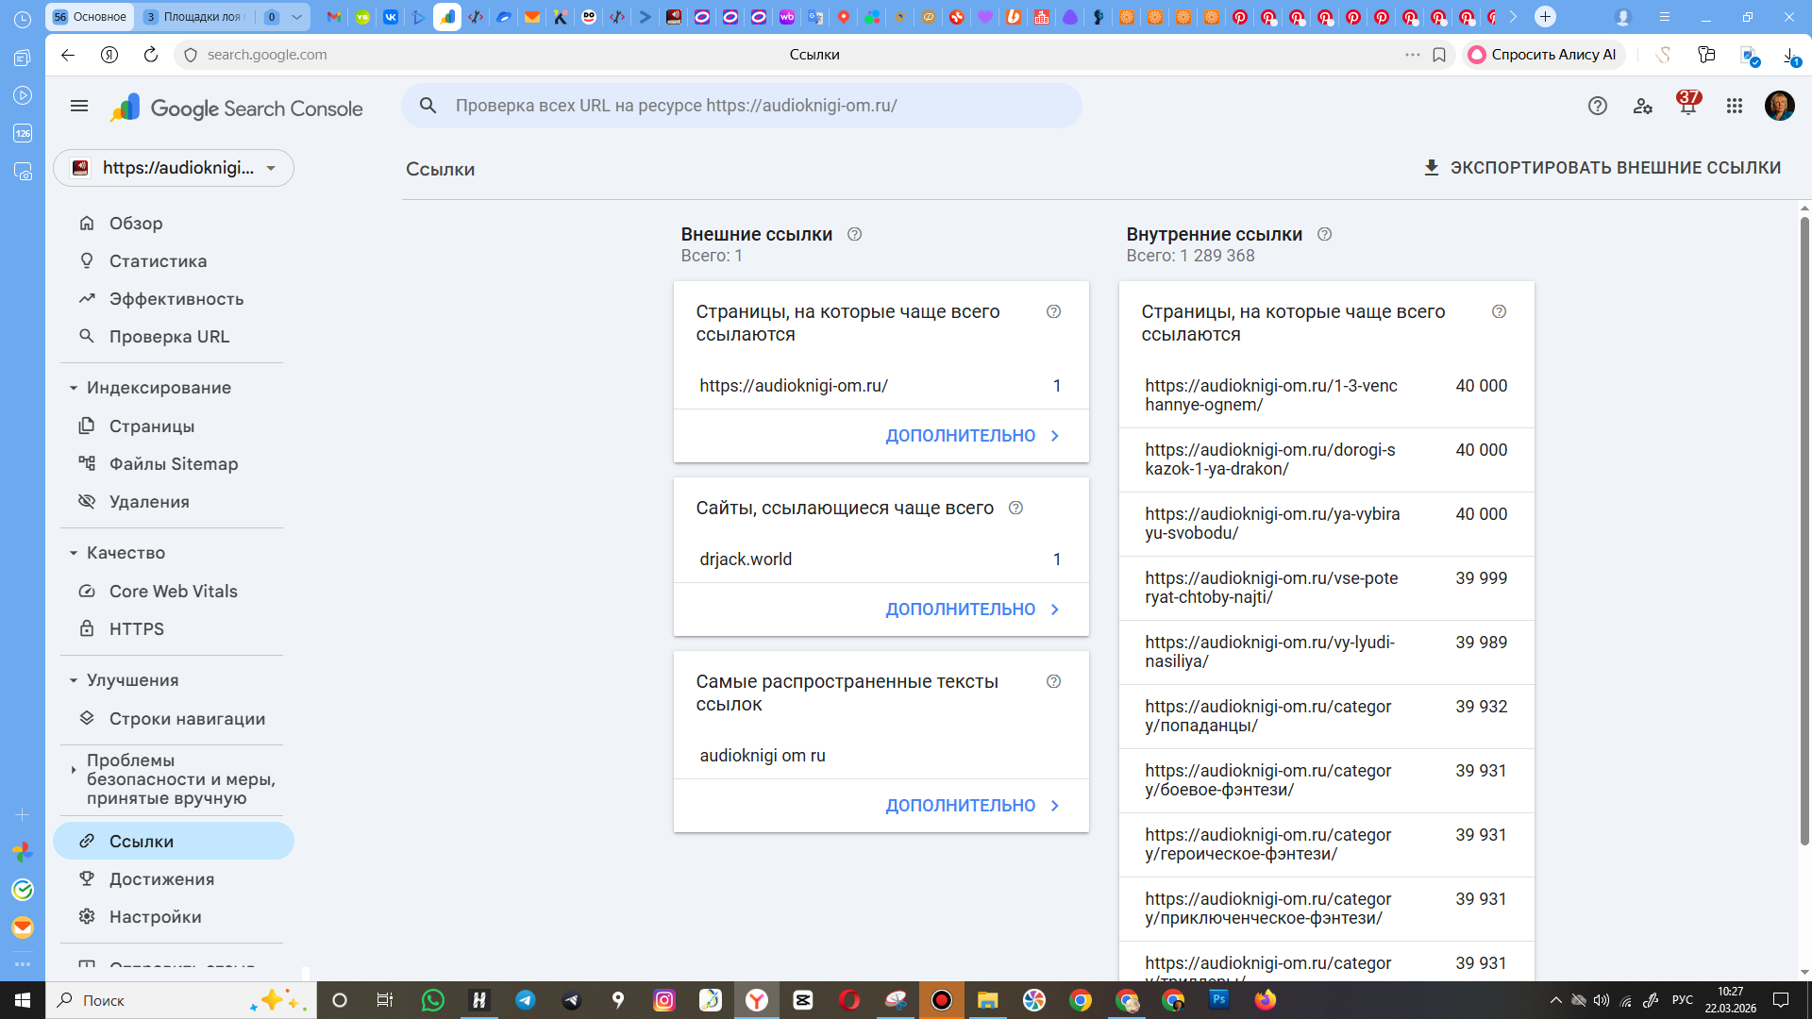Click the help icon beside Внешние ссылки
The image size is (1812, 1019).
pyautogui.click(x=854, y=235)
